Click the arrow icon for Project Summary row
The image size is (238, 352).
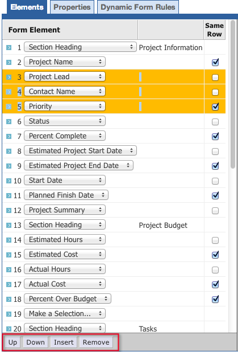click(9, 211)
